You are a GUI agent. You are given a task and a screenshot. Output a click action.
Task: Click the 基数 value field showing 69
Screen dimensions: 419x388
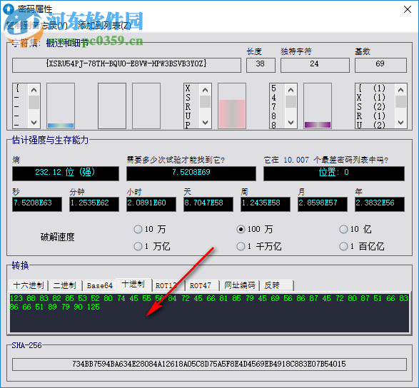click(x=380, y=65)
